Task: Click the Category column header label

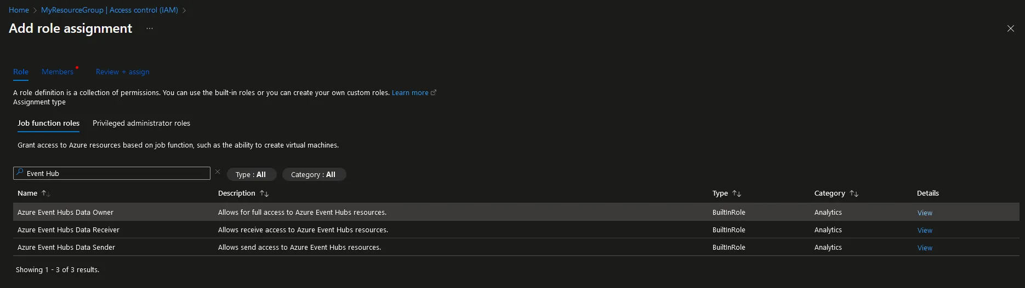Action: [830, 193]
